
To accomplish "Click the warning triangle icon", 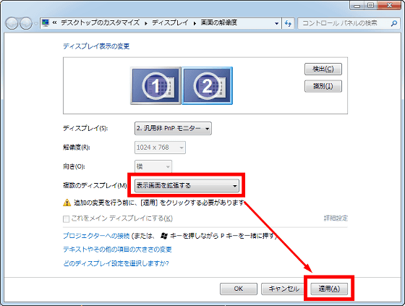I will 67,203.
